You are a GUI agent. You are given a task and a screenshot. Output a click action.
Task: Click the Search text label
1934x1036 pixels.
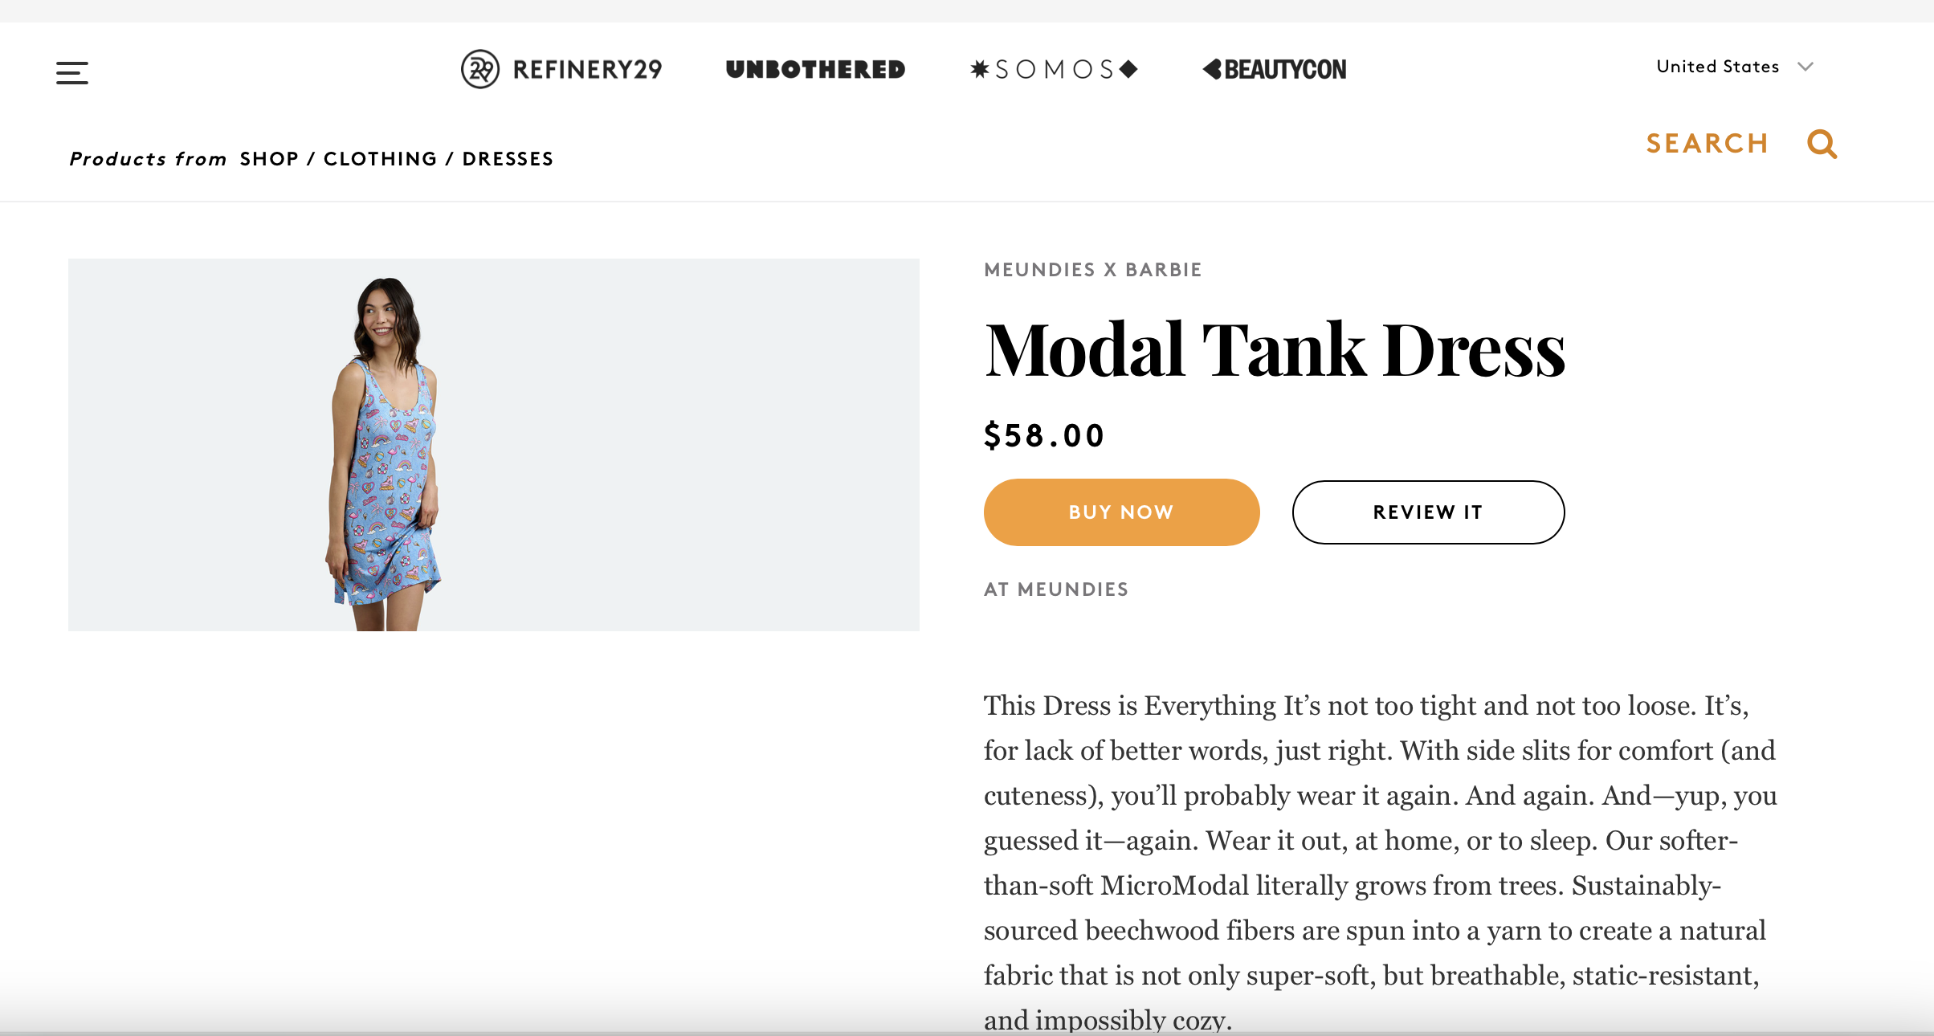[1707, 144]
